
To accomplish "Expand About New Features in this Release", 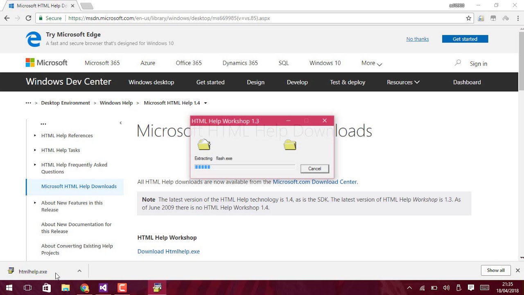I will tap(35, 203).
